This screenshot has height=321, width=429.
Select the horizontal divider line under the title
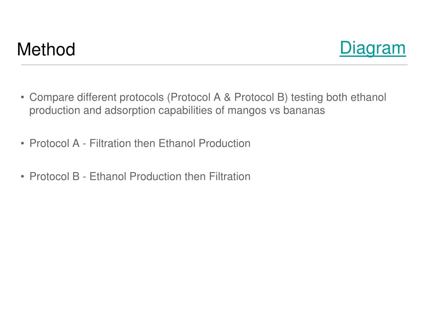tap(214, 65)
